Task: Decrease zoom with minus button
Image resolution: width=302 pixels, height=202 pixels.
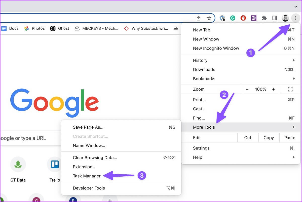Action: [x=247, y=89]
